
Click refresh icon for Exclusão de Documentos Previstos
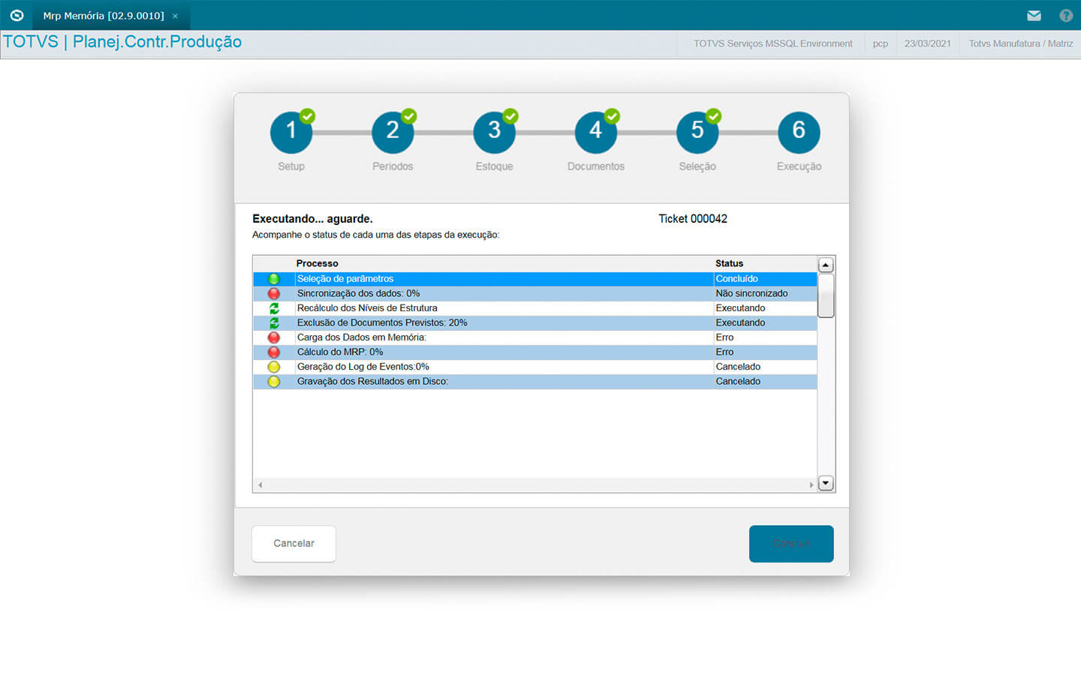pos(274,322)
